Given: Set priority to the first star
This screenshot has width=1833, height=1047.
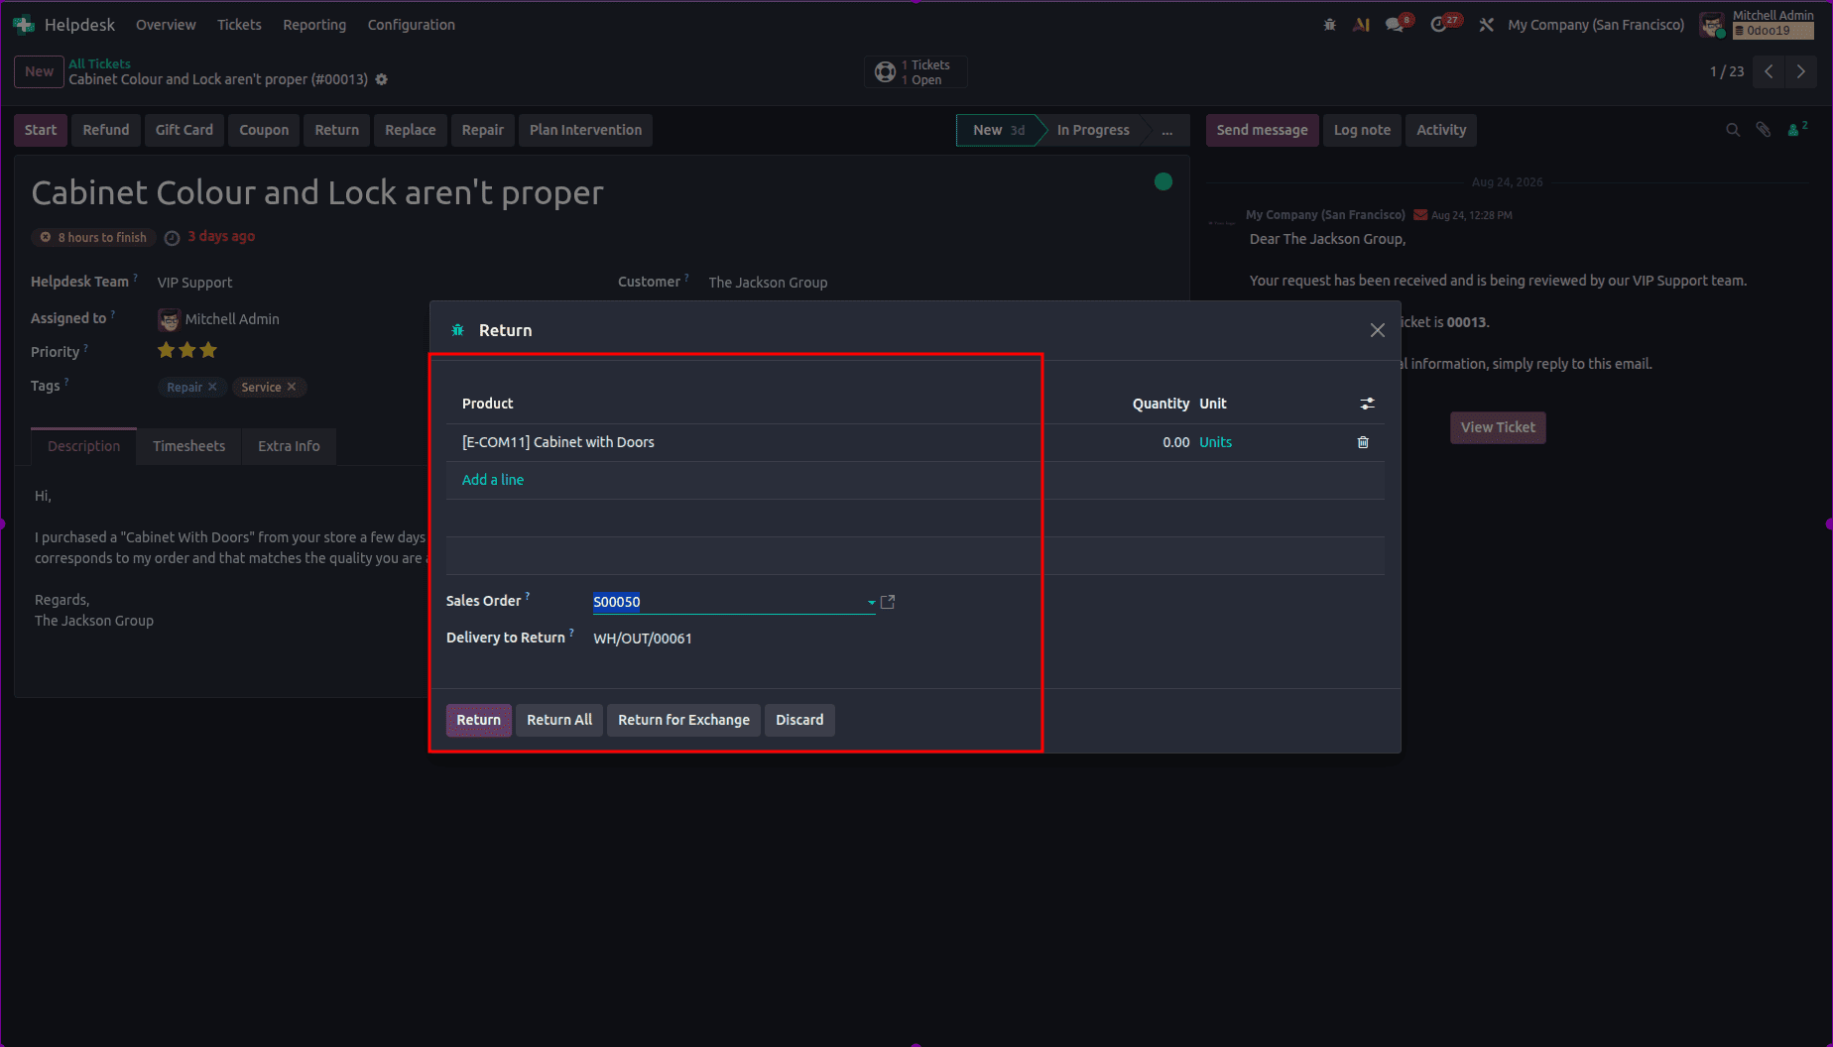Looking at the screenshot, I should click(166, 350).
